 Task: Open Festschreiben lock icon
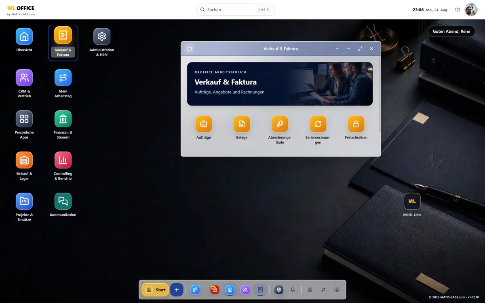click(356, 124)
